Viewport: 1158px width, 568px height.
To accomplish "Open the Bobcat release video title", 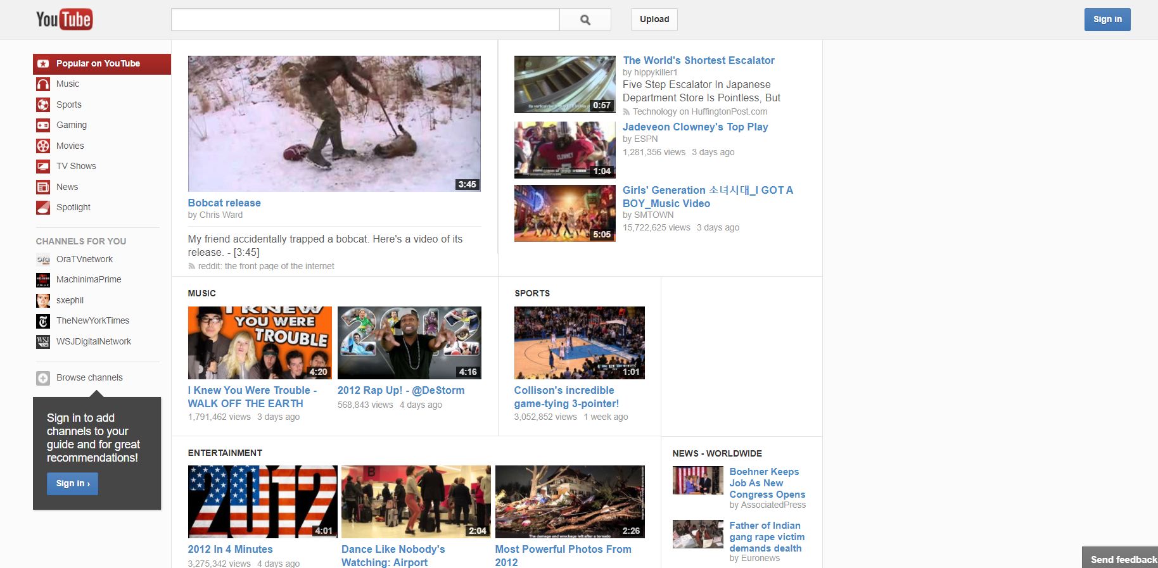I will click(224, 203).
